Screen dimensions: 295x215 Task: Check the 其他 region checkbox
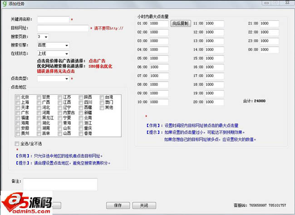(x=102, y=108)
